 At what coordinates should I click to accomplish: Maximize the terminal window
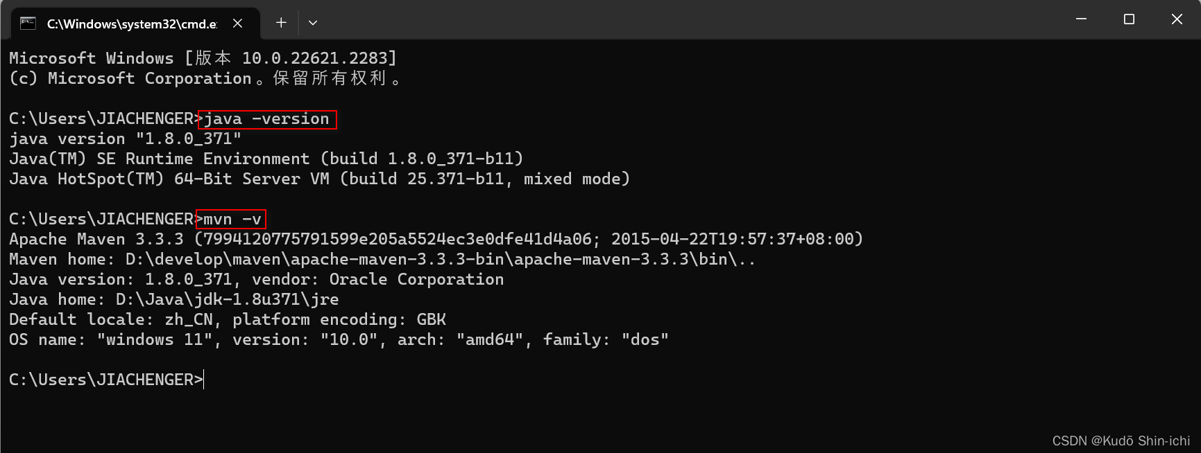tap(1129, 19)
